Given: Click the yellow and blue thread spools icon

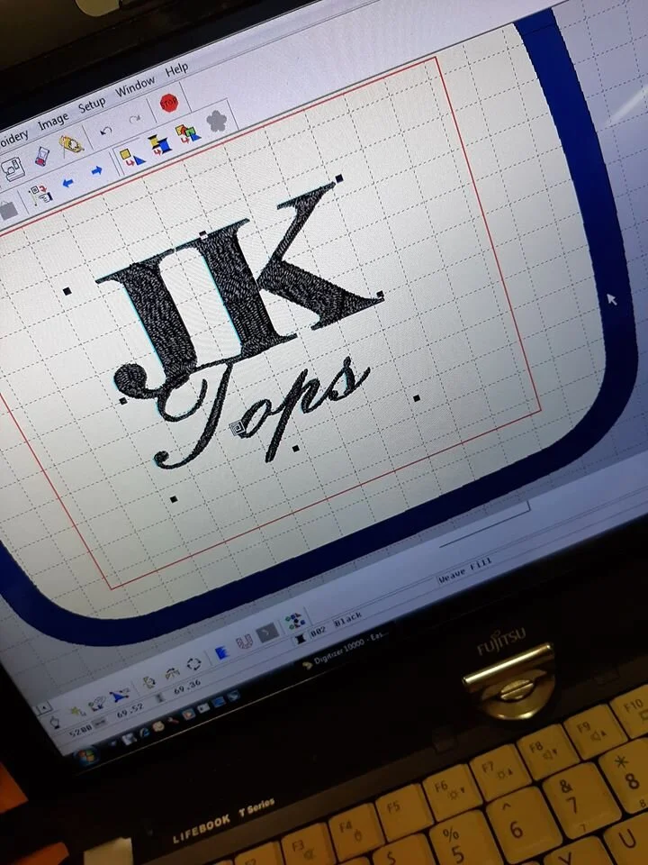Looking at the screenshot, I should (160, 144).
